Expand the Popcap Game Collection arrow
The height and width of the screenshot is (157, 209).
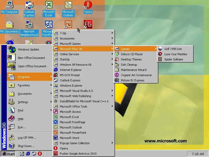(112, 143)
